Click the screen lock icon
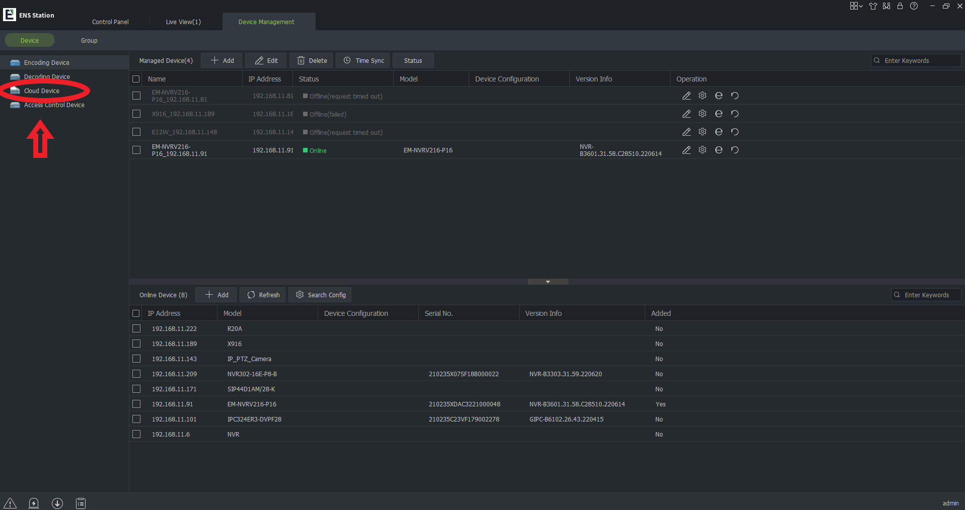The image size is (965, 510). point(900,6)
